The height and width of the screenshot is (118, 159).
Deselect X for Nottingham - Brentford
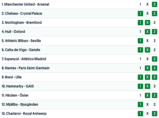pos(148,23)
